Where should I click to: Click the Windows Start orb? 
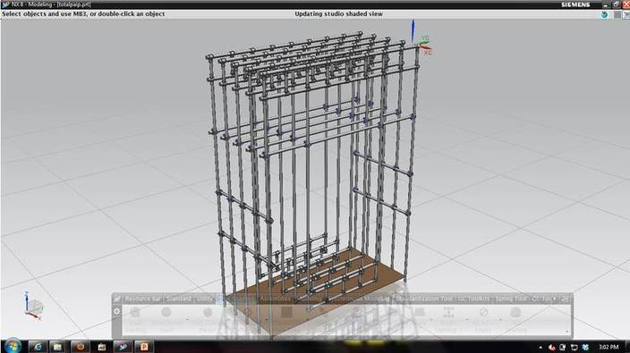click(x=12, y=346)
